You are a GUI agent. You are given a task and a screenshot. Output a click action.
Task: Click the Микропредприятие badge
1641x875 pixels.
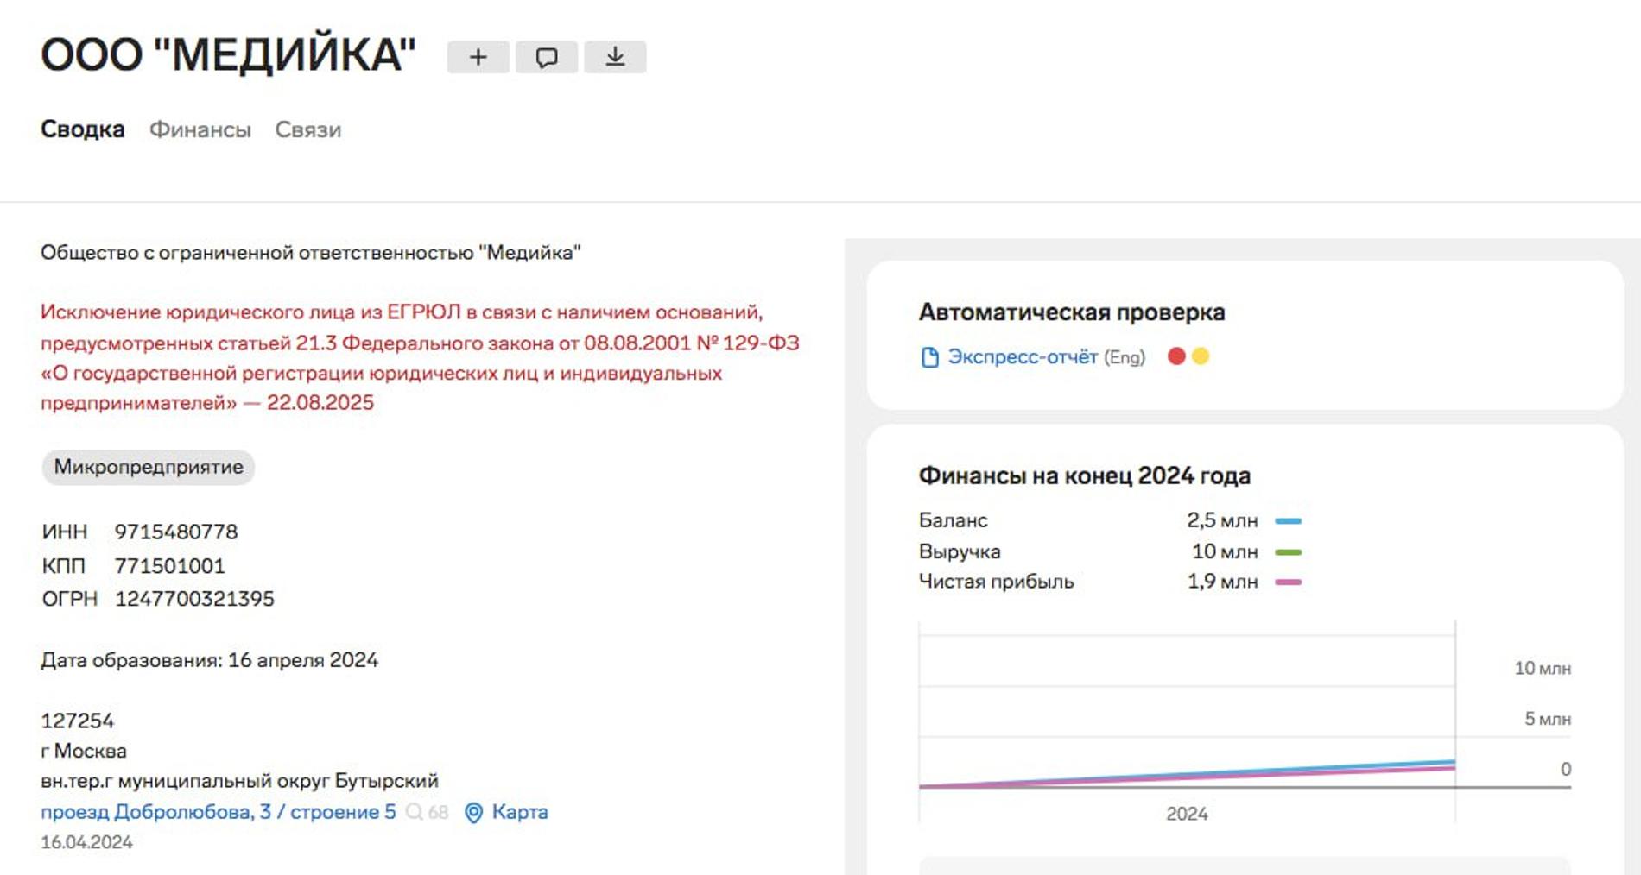pos(149,468)
